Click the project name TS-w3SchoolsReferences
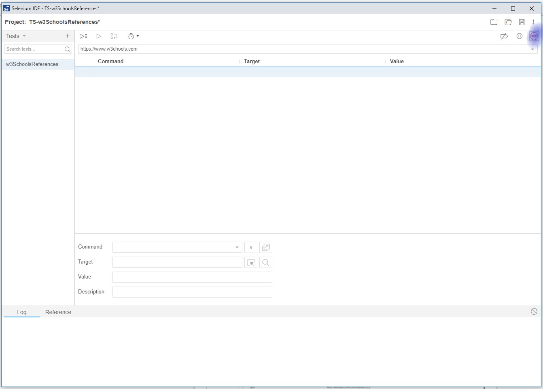The image size is (543, 389). 64,22
